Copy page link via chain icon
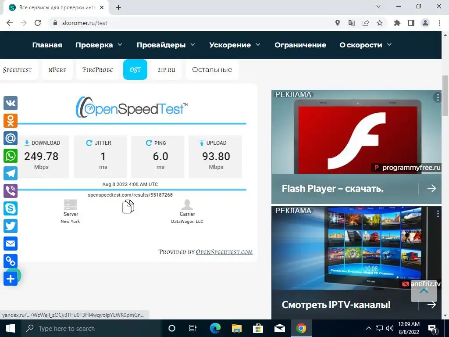The image size is (449, 337). [11, 261]
